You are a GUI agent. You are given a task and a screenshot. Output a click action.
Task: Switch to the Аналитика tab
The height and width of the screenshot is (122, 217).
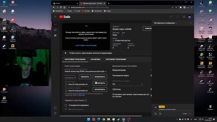click(95, 59)
